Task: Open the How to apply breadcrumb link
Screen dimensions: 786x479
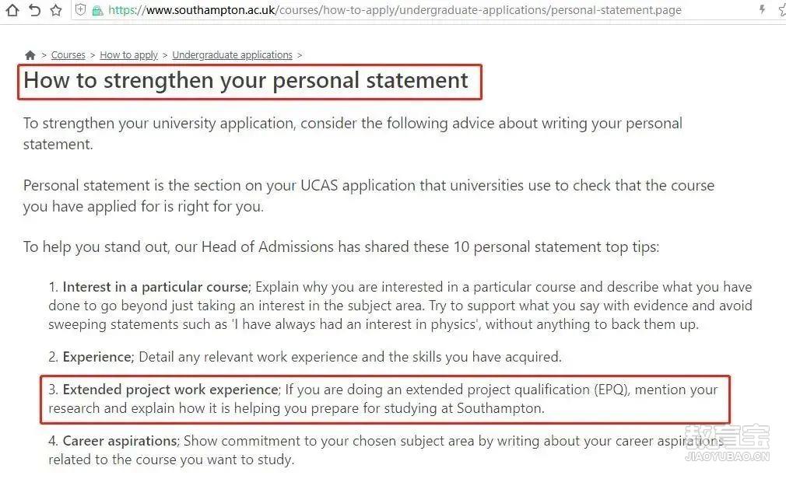Action: [129, 55]
